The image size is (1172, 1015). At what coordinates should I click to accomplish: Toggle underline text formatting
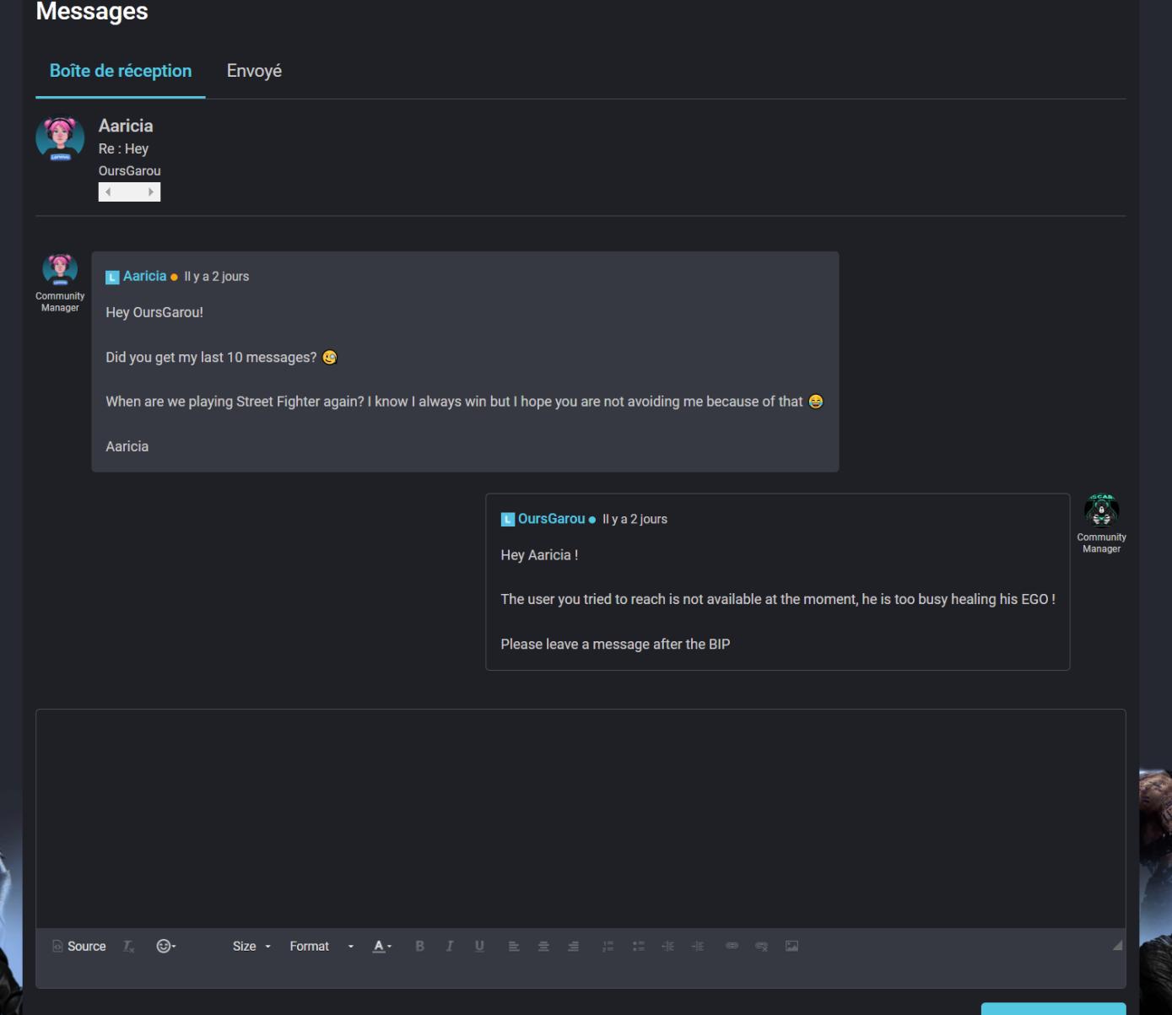pos(479,946)
